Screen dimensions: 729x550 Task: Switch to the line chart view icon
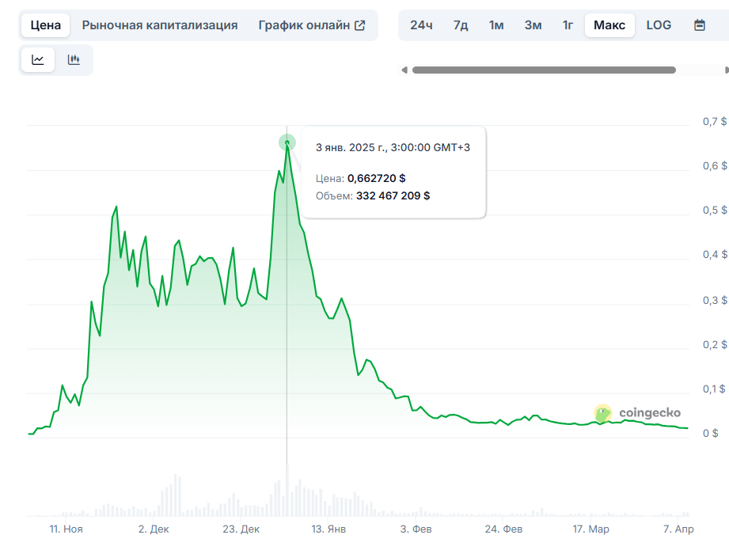(38, 60)
